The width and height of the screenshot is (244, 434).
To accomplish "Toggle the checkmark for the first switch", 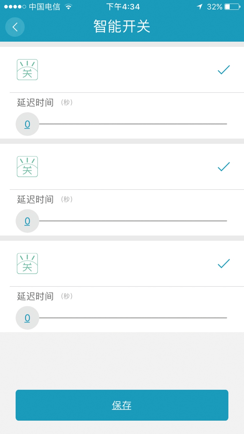I will [223, 70].
